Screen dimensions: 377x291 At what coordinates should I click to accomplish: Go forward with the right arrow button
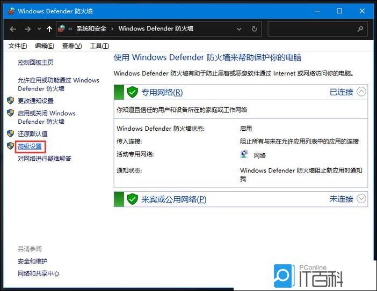27,29
